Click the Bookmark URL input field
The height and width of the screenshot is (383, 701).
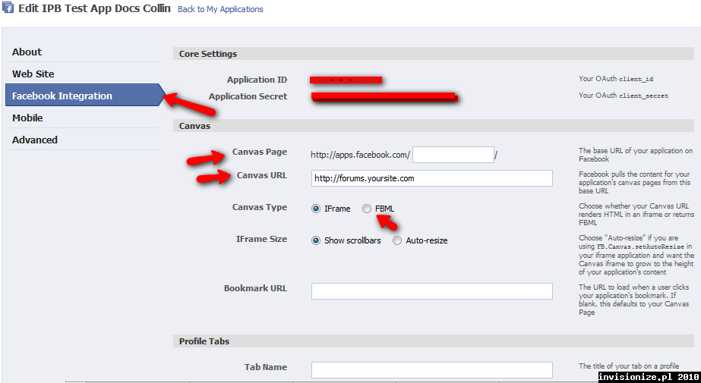[x=431, y=291]
